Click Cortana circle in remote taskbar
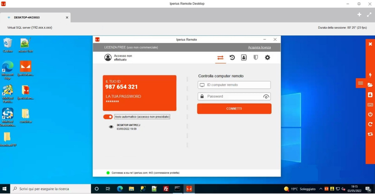 (x=97, y=189)
